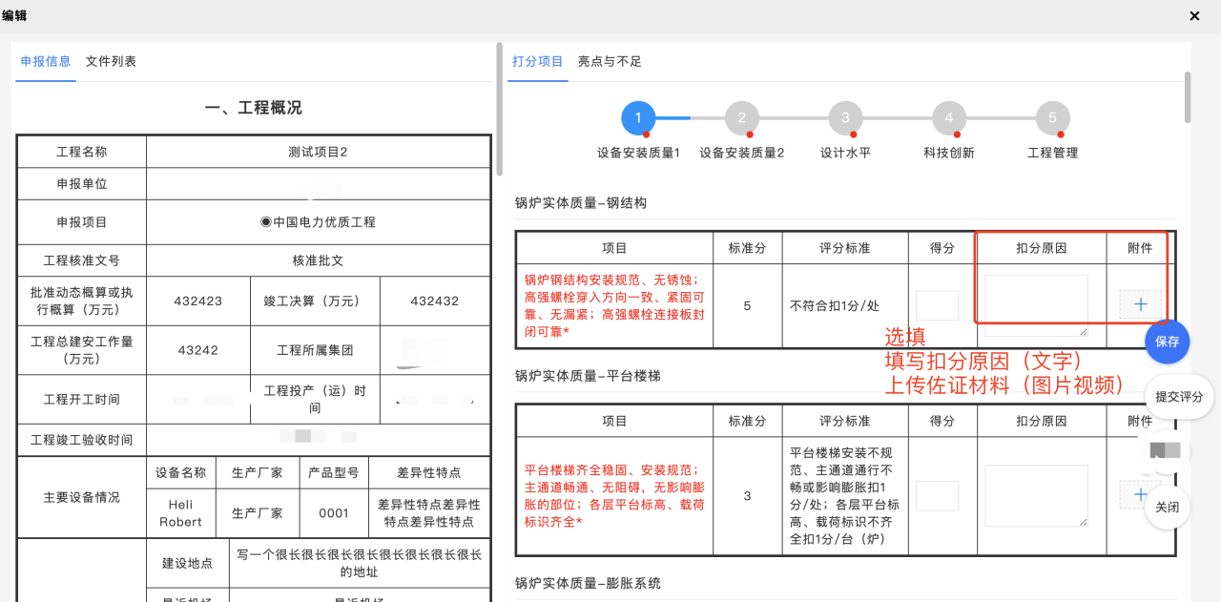Click the 43242 workload value
Image resolution: width=1221 pixels, height=602 pixels.
198,350
